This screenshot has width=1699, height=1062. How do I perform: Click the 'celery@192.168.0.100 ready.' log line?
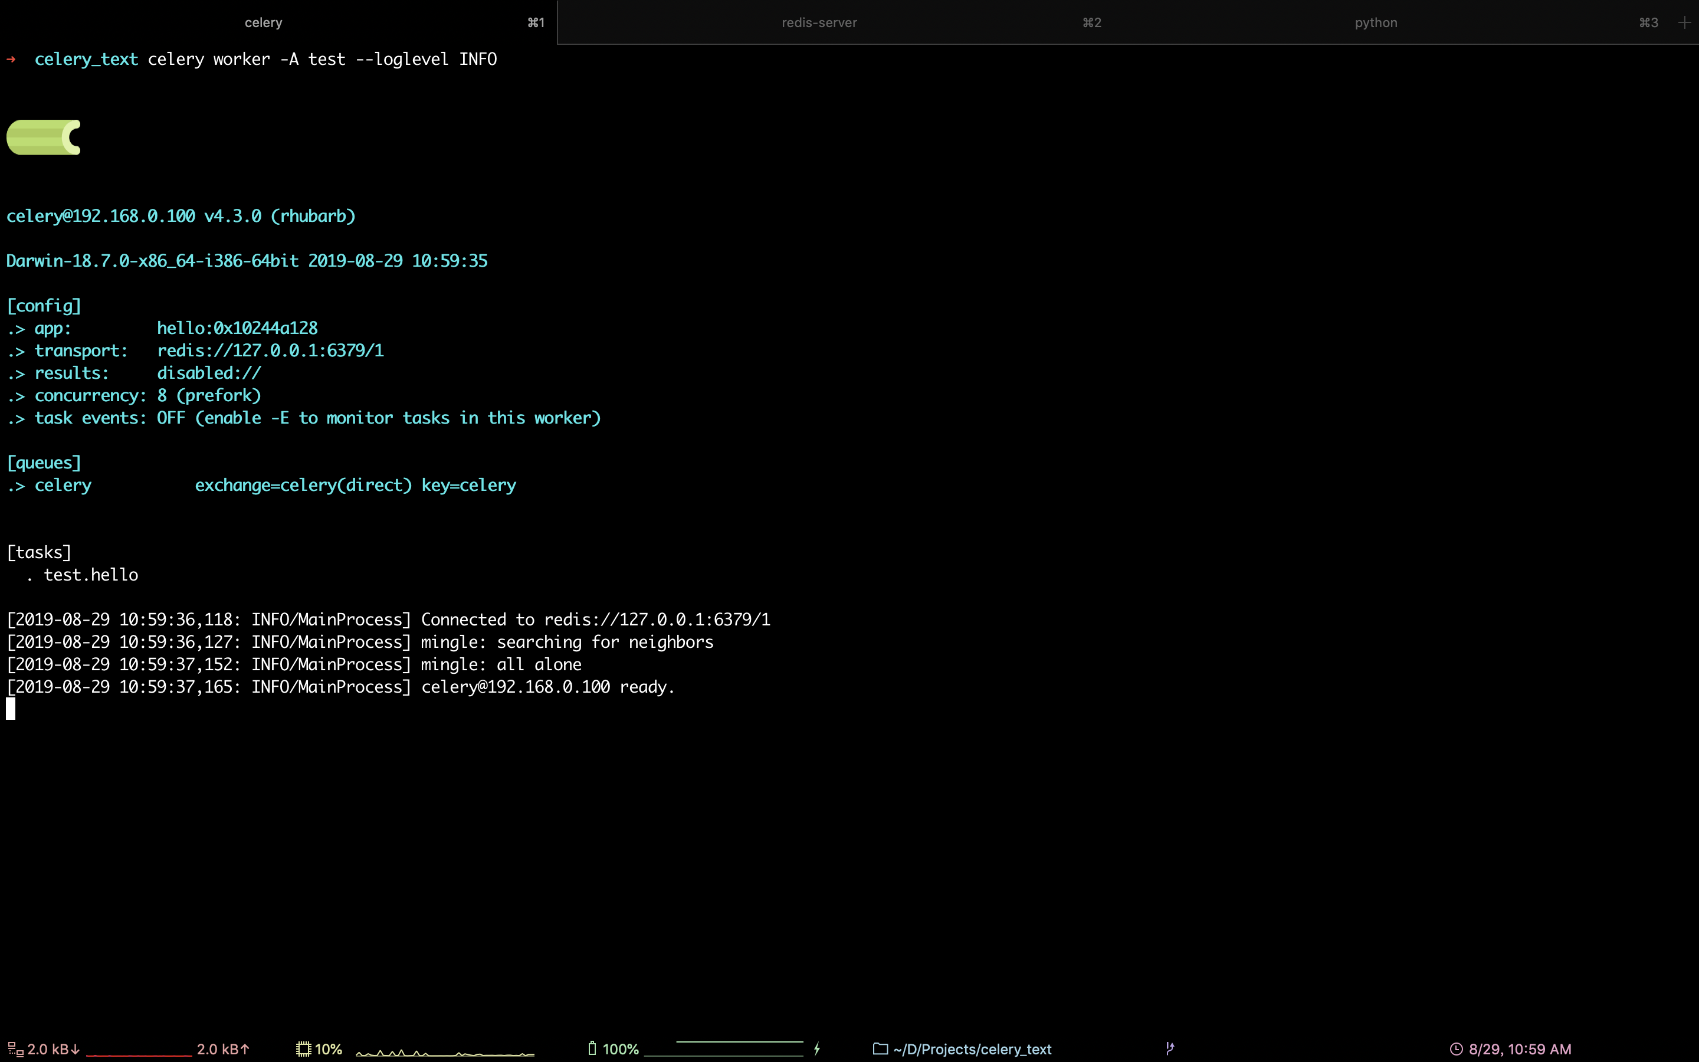pyautogui.click(x=341, y=687)
